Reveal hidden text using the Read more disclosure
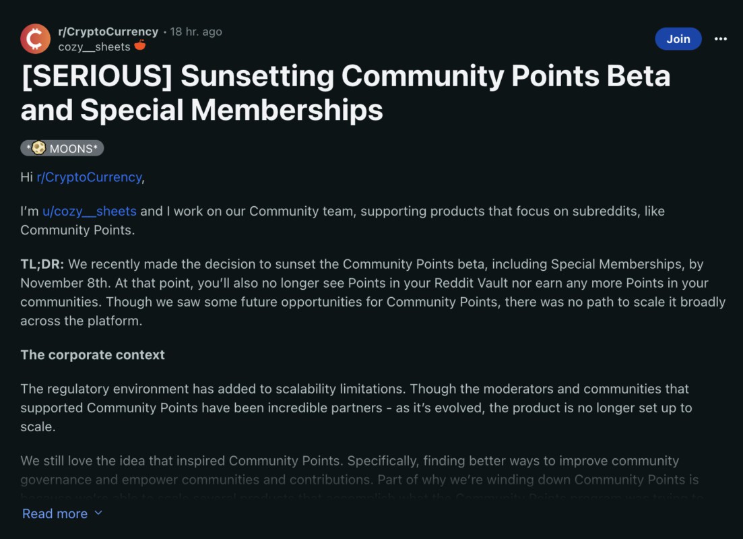The image size is (743, 539). click(x=55, y=513)
